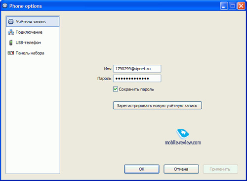Select Учётная запись section
The width and height of the screenshot is (247, 181).
click(33, 22)
